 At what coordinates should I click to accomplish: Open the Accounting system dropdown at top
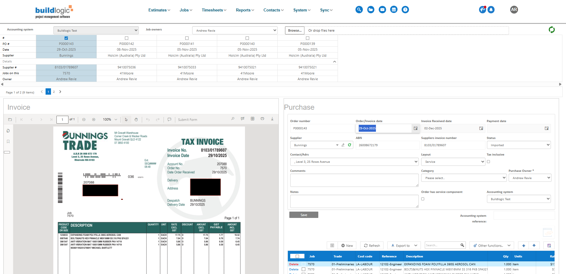coord(96,30)
